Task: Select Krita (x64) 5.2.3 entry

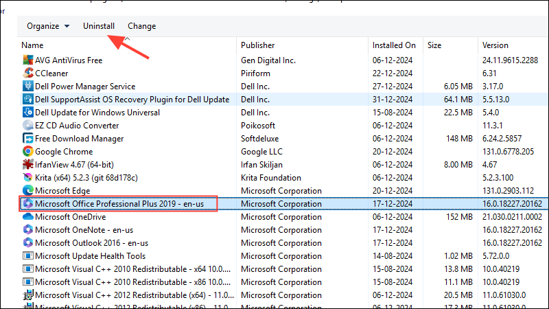Action: pos(86,178)
